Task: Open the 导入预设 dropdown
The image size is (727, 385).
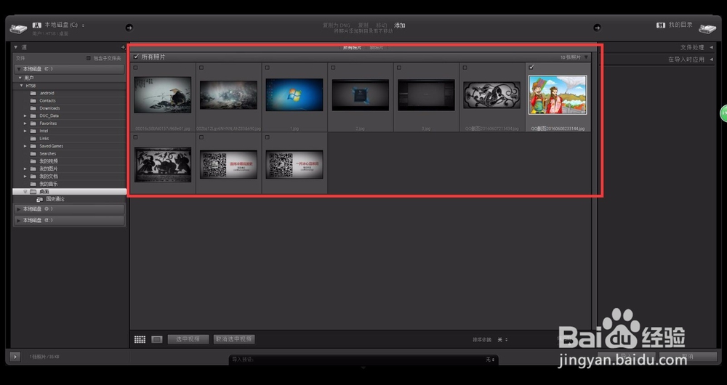Action: (x=490, y=360)
